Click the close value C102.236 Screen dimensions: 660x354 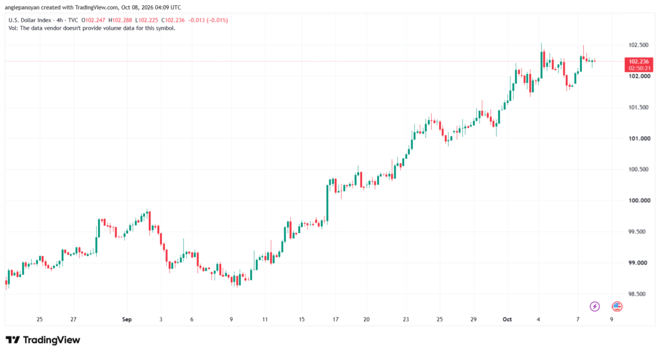(x=173, y=20)
